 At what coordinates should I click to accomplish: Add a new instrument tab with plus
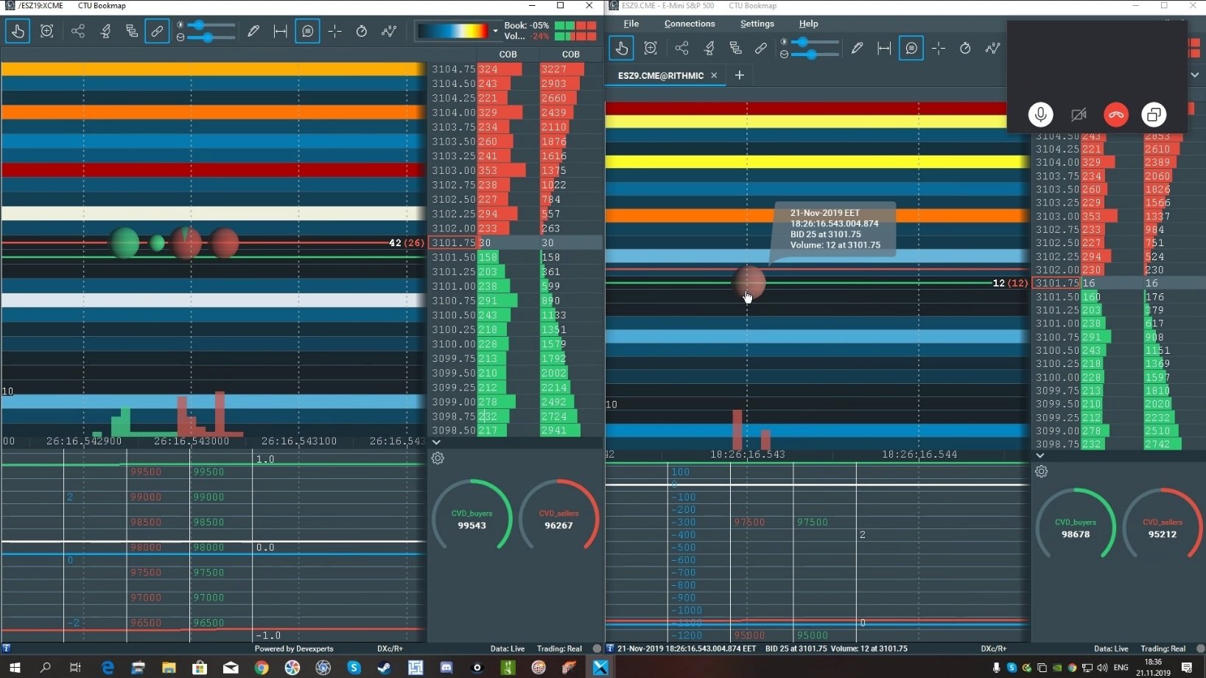pyautogui.click(x=739, y=75)
